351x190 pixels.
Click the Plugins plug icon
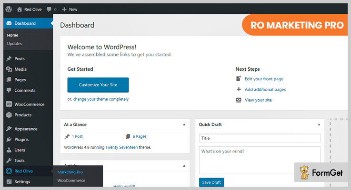9,139
